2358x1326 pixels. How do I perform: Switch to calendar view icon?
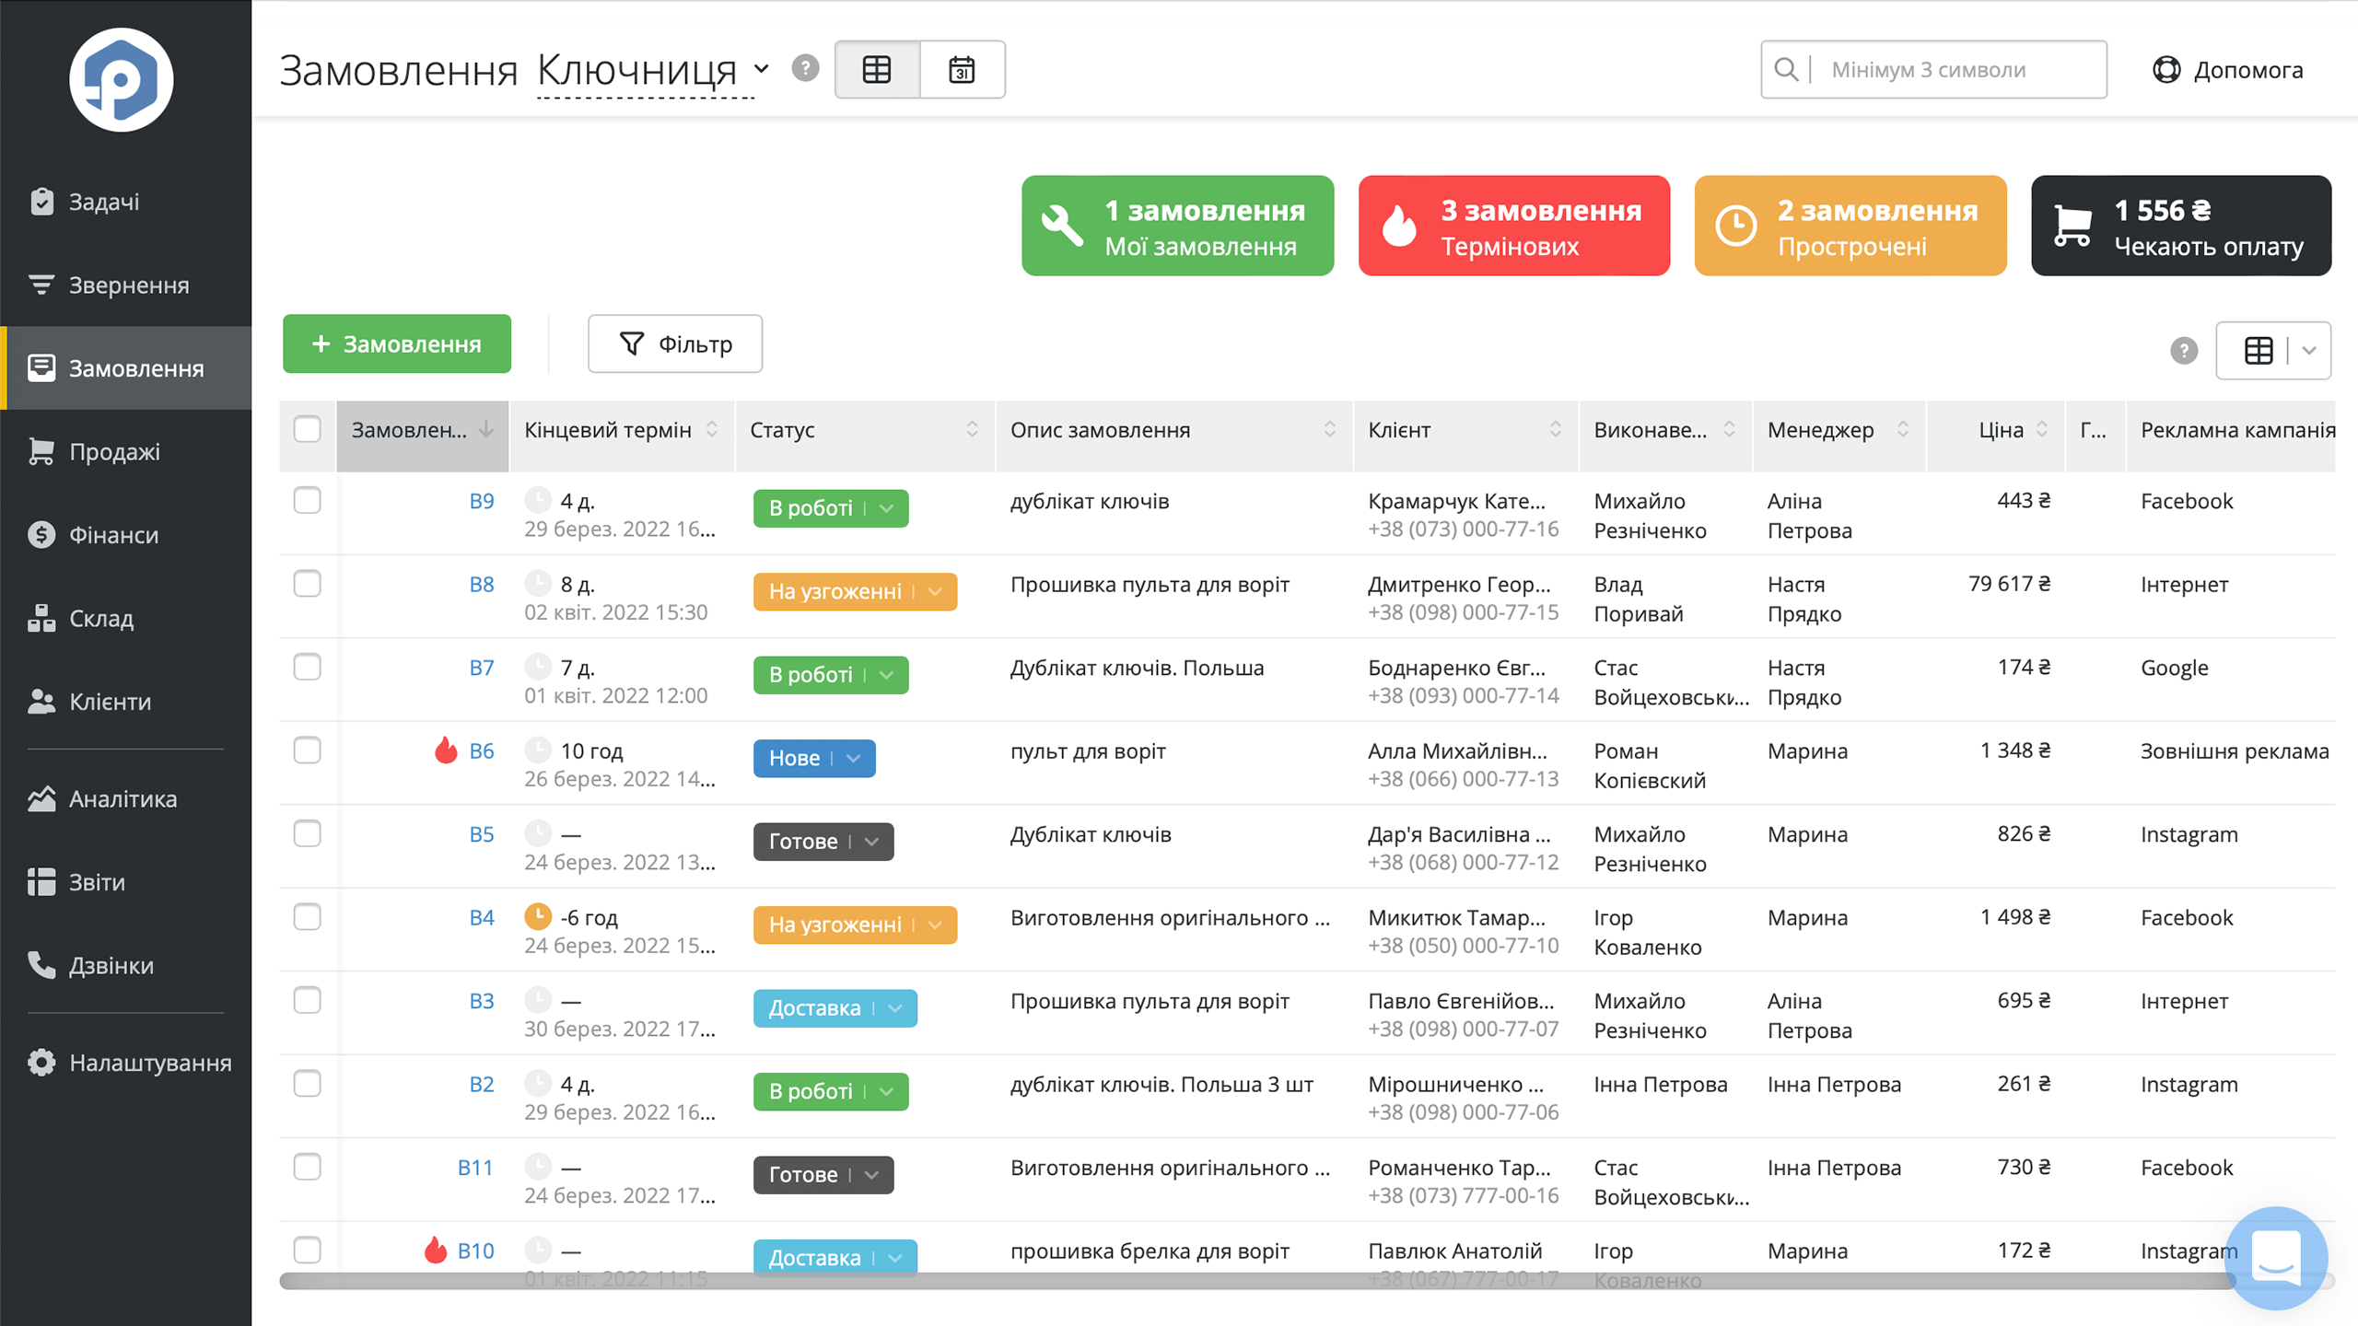962,69
